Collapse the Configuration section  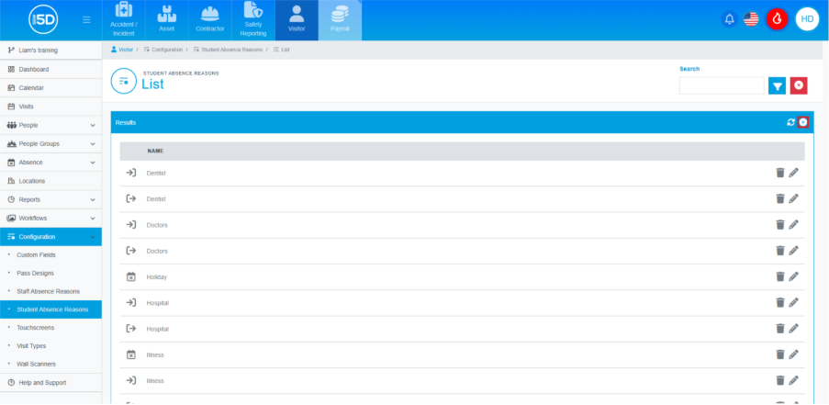pos(50,237)
